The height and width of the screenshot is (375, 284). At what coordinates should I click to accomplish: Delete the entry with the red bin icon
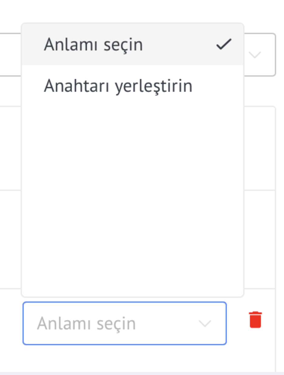point(255,320)
